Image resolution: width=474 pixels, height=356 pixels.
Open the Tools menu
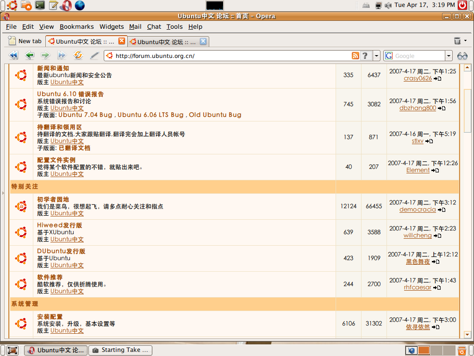coord(175,26)
